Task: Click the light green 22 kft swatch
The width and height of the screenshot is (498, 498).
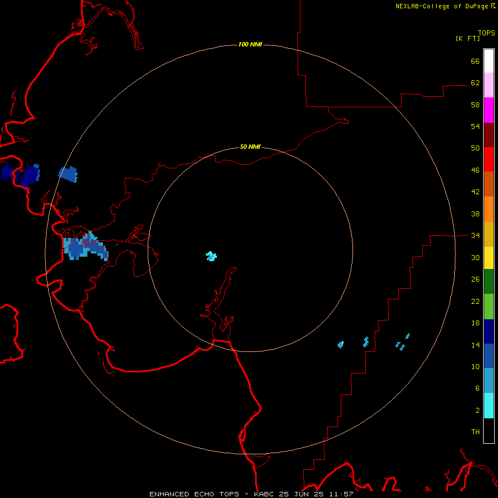Action: pos(489,307)
